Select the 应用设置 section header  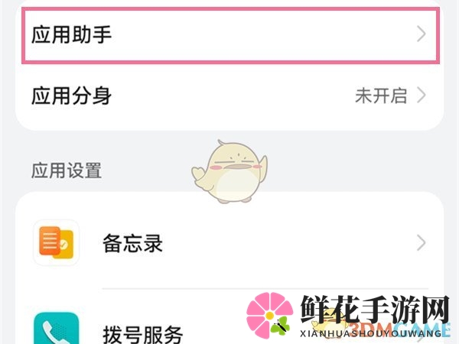tap(67, 170)
